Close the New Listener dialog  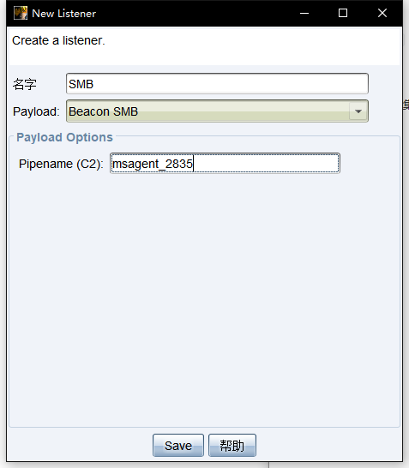382,13
